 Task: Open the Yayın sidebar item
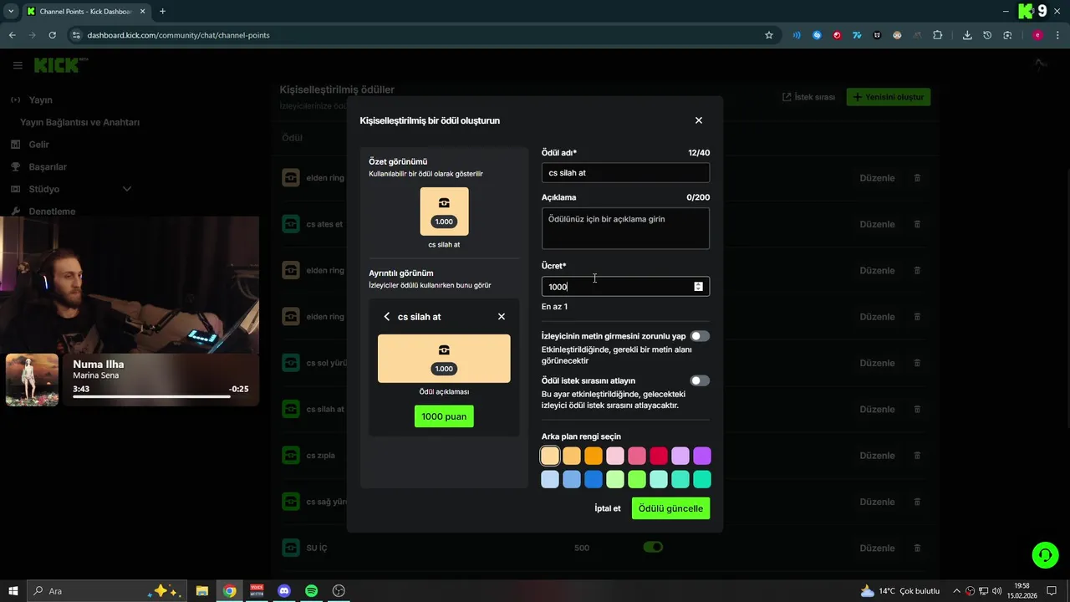pyautogui.click(x=40, y=99)
